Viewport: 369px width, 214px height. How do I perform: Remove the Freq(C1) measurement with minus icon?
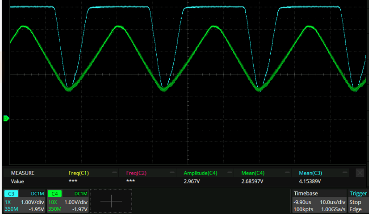click(x=114, y=173)
